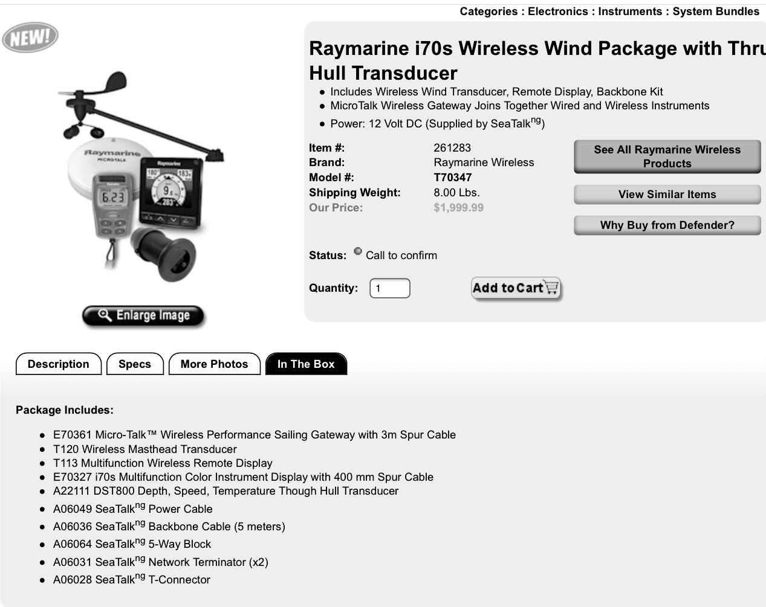Switch to the Description tab

click(59, 364)
